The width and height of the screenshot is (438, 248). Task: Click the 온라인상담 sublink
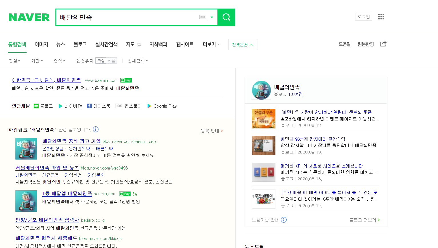pyautogui.click(x=53, y=149)
